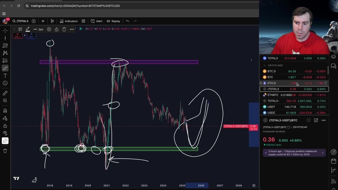The width and height of the screenshot is (338, 190).
Task: Open the candlestick chart type menu
Action: click(52, 21)
